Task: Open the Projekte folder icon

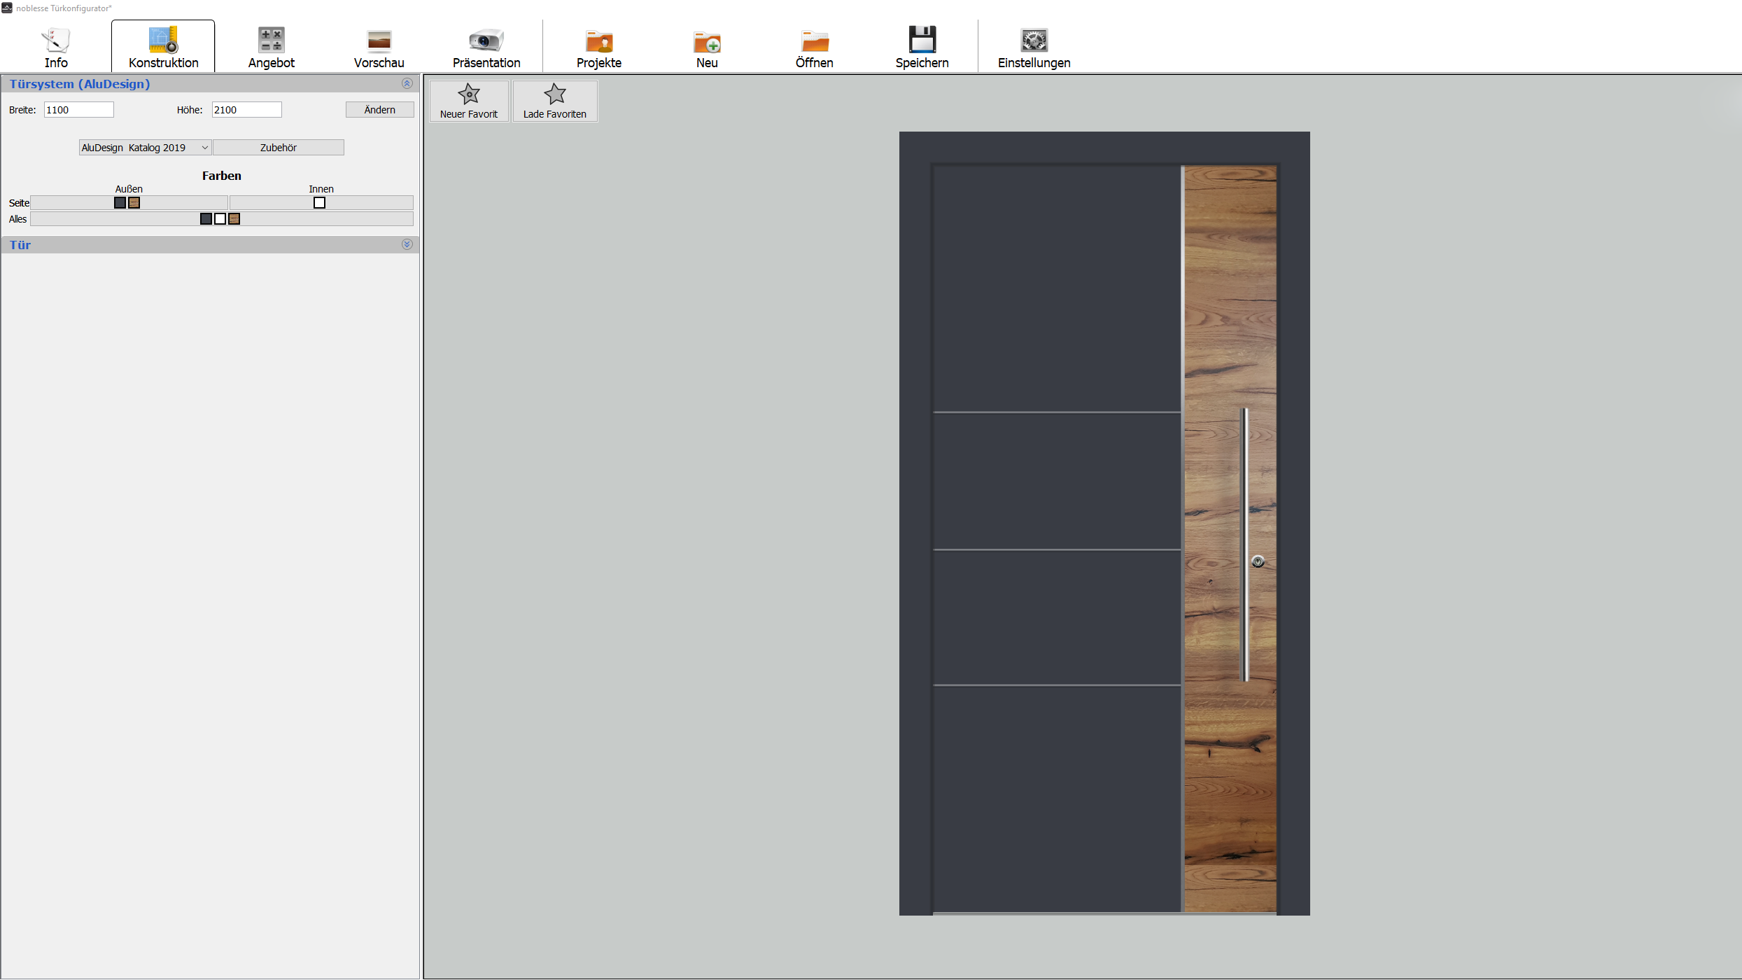Action: tap(598, 41)
